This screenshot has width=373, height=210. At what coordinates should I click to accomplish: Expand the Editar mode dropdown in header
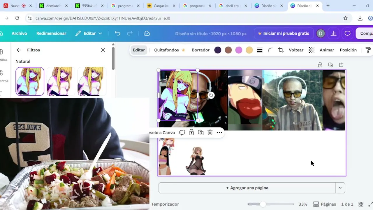89,34
